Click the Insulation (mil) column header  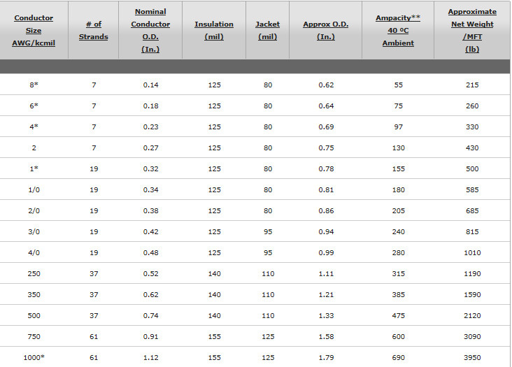(x=214, y=30)
